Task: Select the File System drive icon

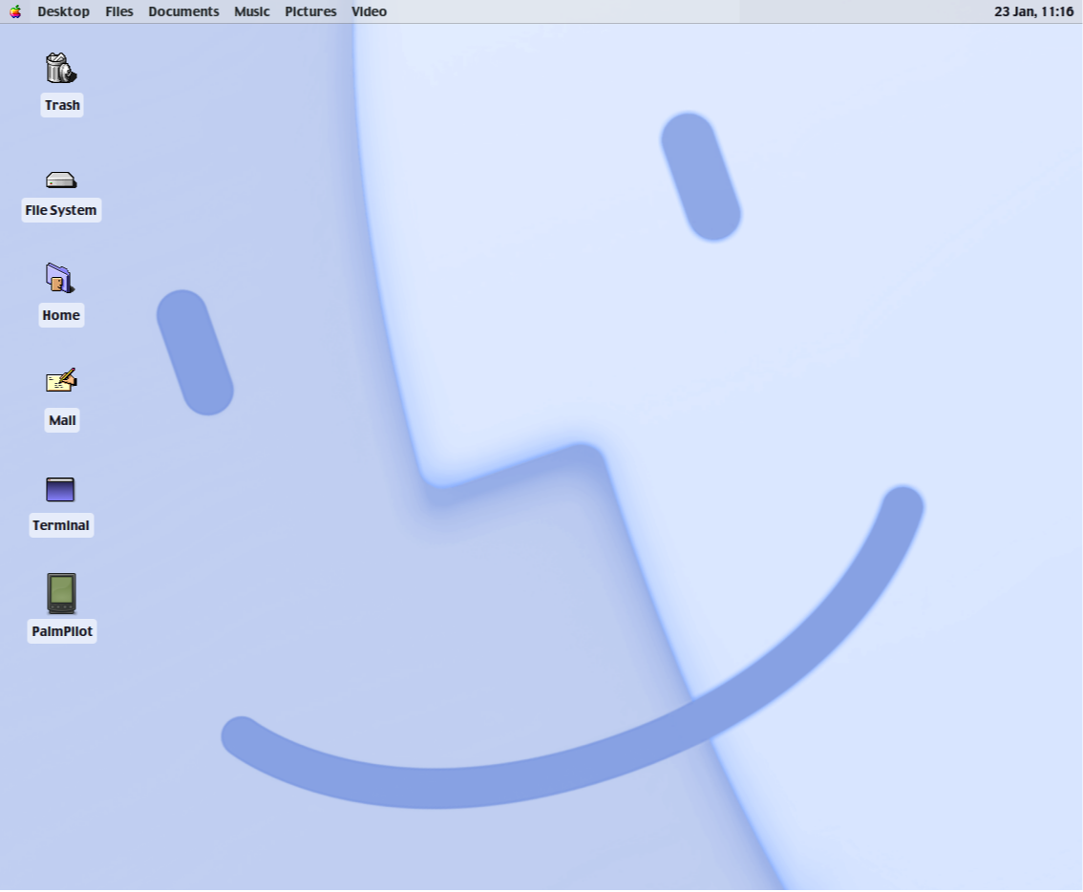Action: pyautogui.click(x=61, y=181)
